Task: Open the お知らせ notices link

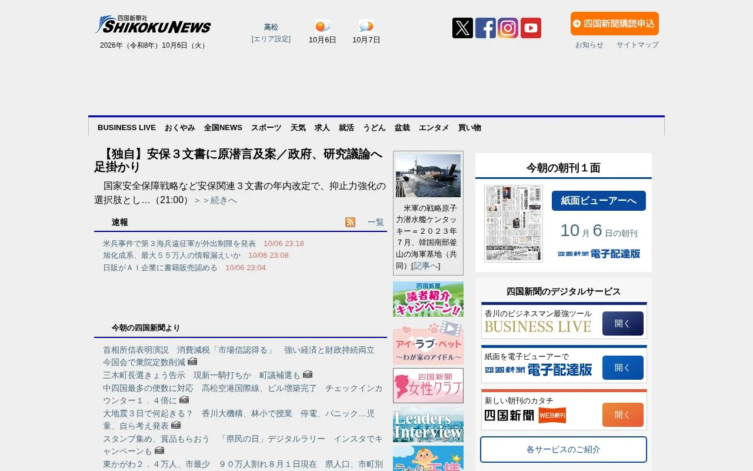Action: coord(589,45)
